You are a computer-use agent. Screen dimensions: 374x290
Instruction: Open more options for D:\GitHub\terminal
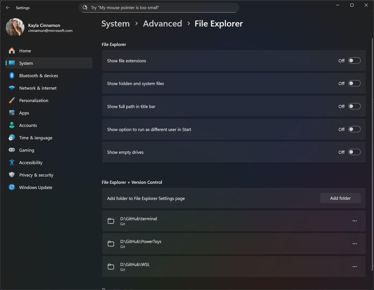pos(354,221)
